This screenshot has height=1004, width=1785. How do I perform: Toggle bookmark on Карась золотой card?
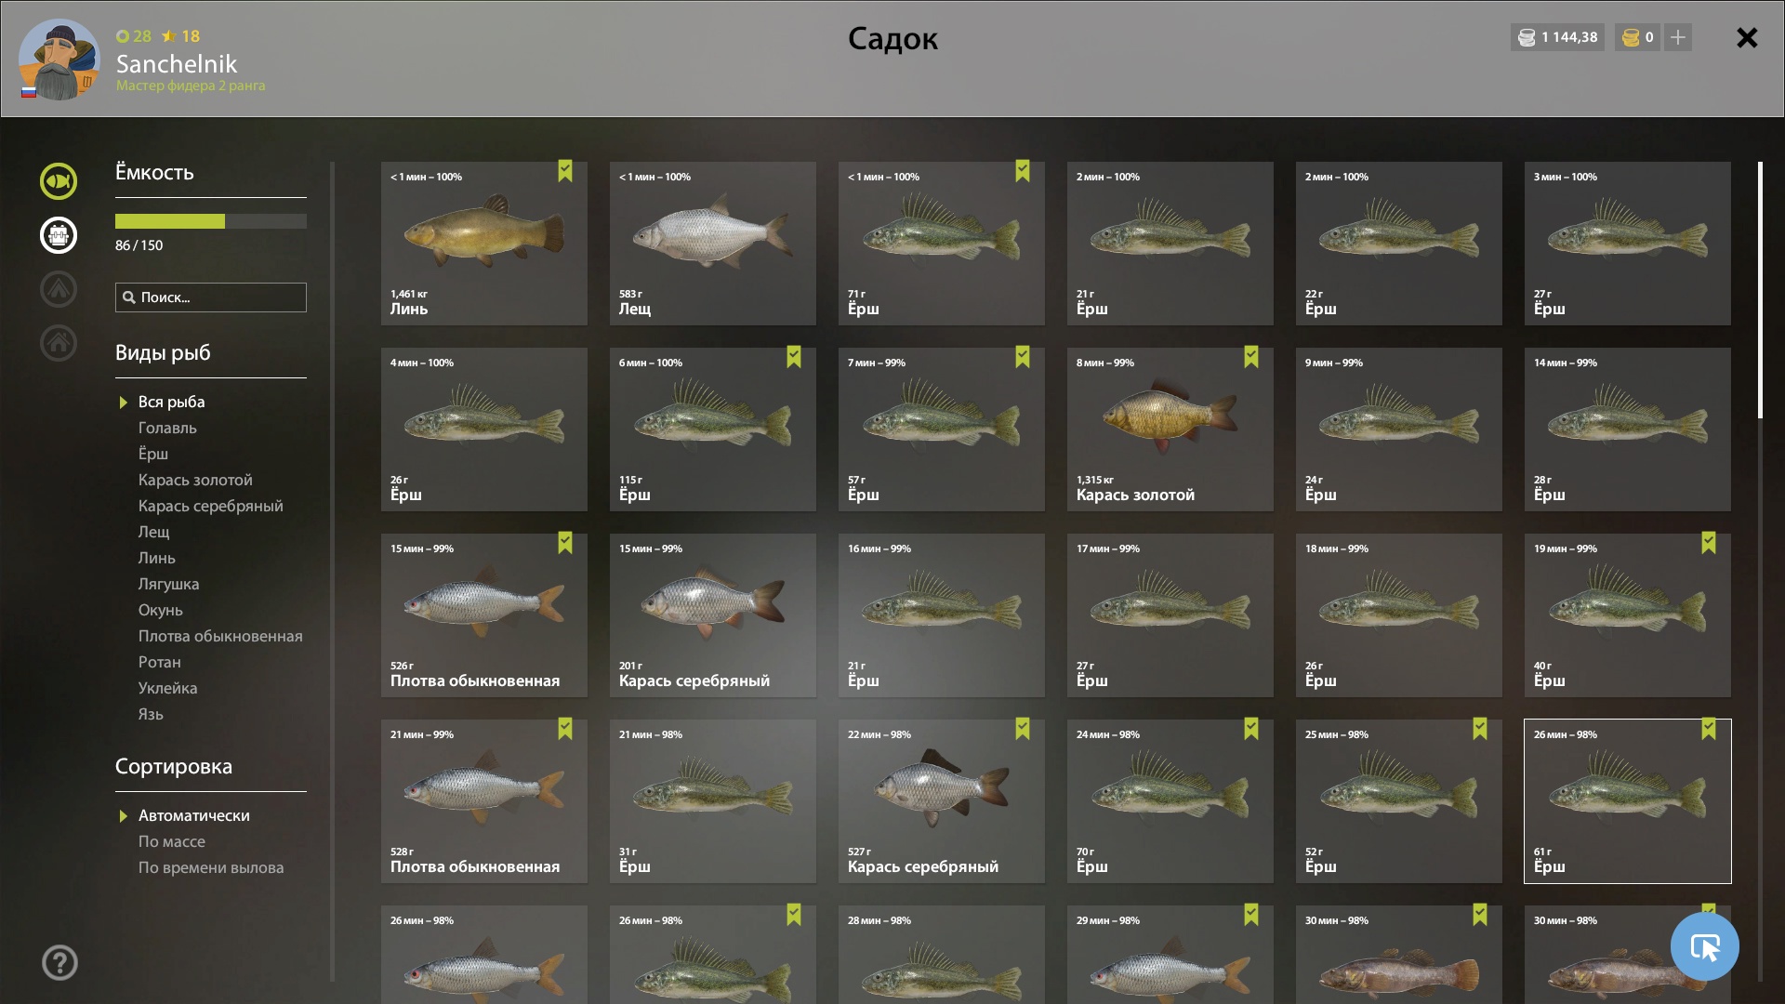pos(1251,357)
